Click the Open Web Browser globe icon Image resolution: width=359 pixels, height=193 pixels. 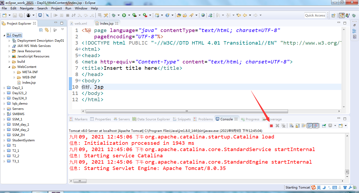coord(203,15)
